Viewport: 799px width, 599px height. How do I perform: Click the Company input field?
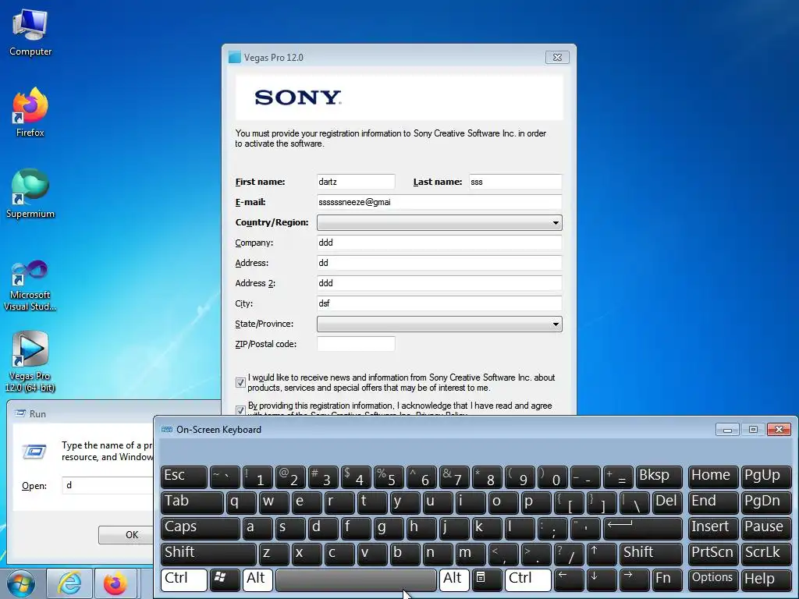click(x=439, y=243)
